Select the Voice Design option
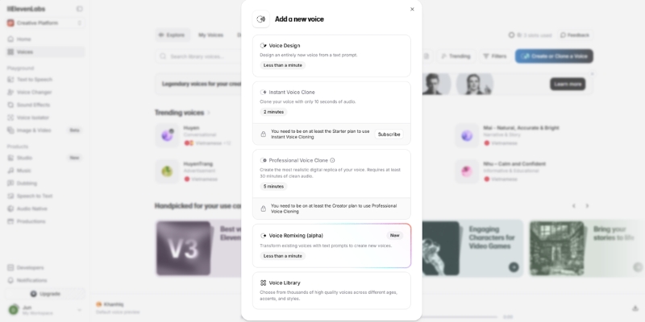The image size is (645, 322). click(331, 55)
